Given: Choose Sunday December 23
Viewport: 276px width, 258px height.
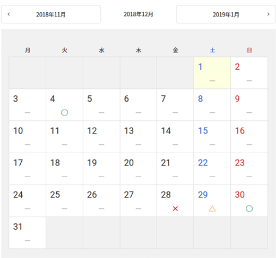Looking at the screenshot, I should coord(249,169).
